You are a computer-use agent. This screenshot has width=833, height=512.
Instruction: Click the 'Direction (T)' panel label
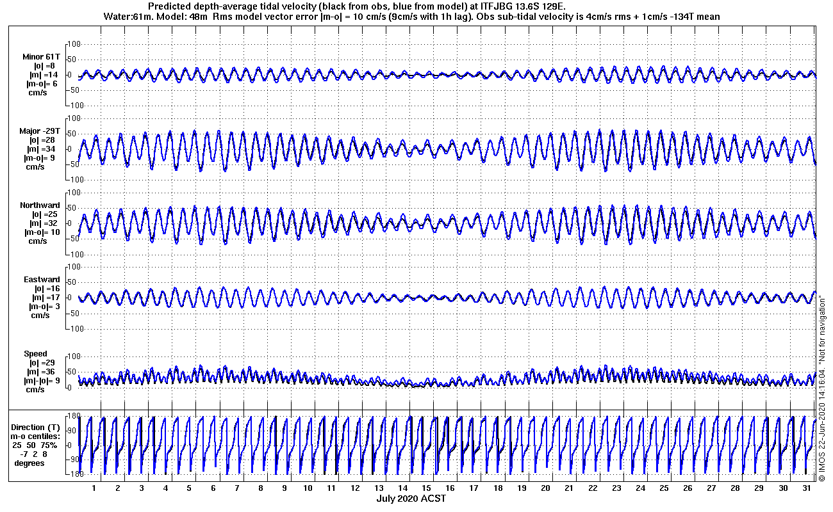[37, 427]
